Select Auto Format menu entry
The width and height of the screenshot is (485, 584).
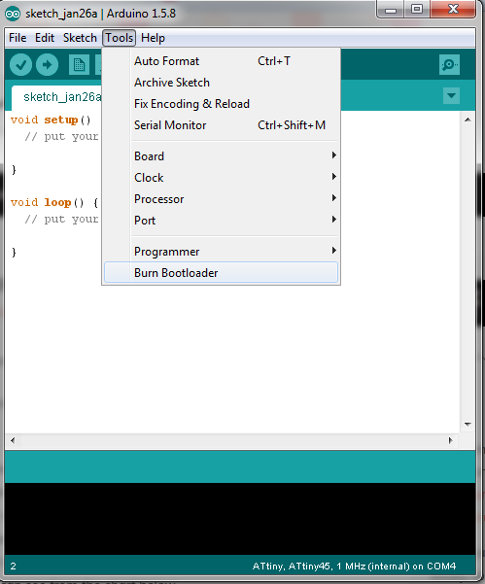(221, 61)
